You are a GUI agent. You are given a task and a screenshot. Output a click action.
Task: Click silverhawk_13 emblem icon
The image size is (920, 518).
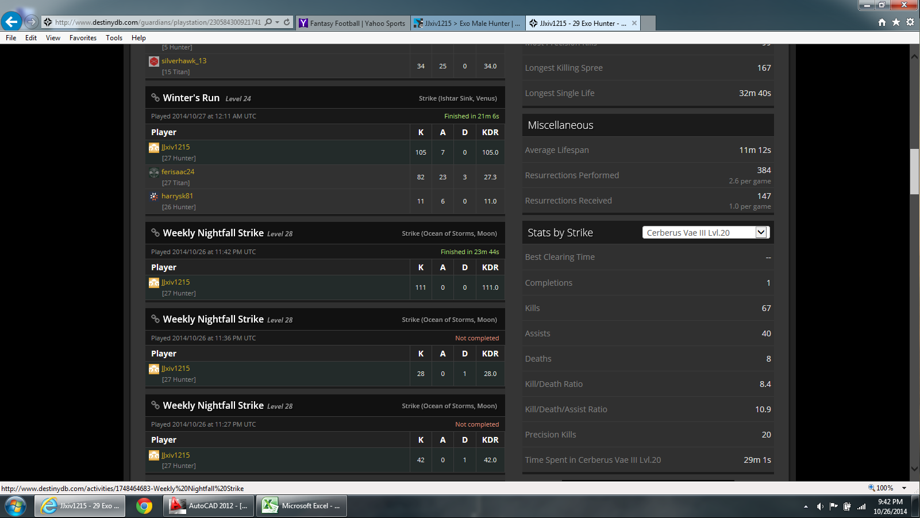[x=154, y=62]
